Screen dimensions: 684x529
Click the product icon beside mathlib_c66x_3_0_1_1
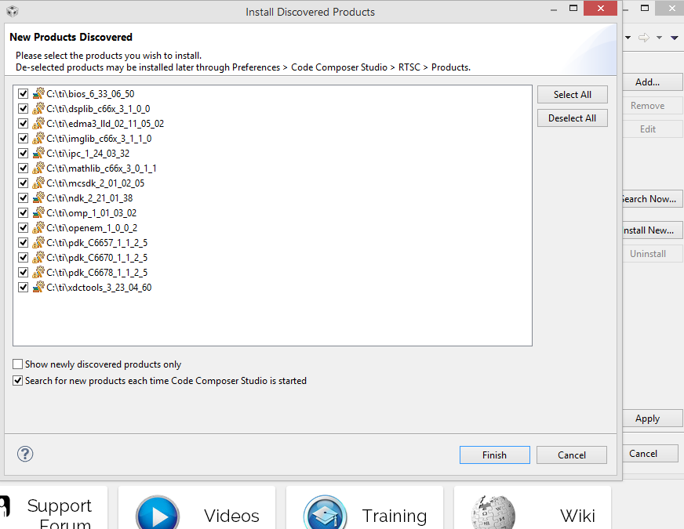(38, 168)
